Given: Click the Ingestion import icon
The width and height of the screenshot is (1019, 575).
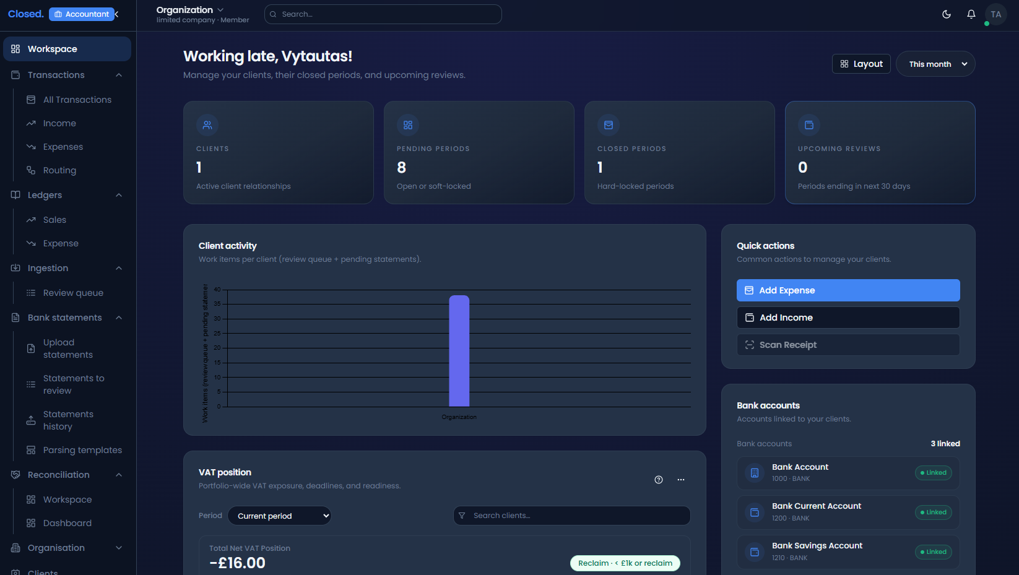Looking at the screenshot, I should 15,268.
